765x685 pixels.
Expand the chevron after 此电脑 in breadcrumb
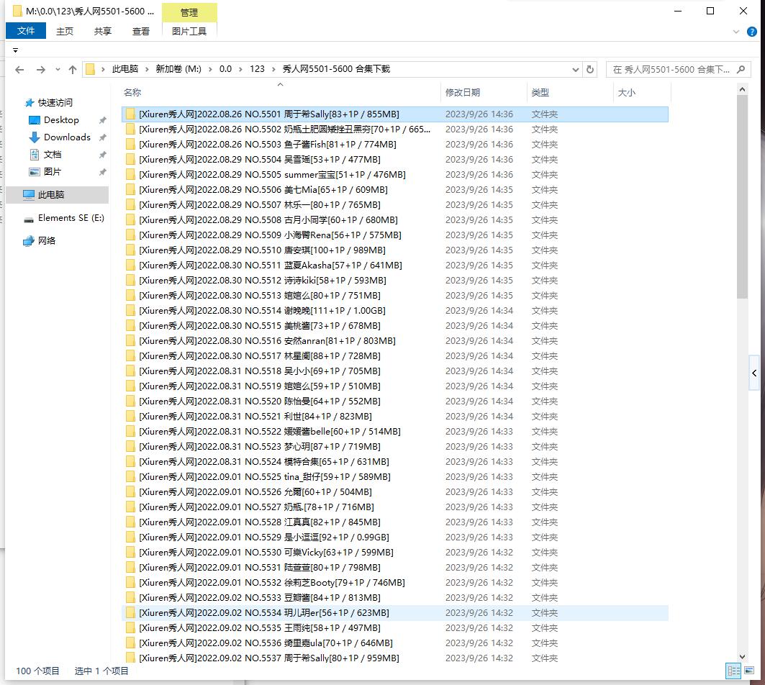[147, 69]
